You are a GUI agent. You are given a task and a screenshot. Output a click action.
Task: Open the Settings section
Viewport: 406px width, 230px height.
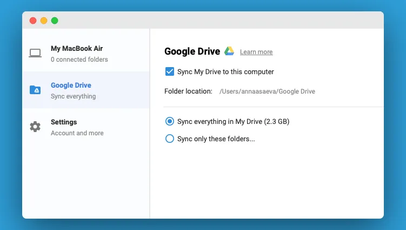[x=86, y=127]
